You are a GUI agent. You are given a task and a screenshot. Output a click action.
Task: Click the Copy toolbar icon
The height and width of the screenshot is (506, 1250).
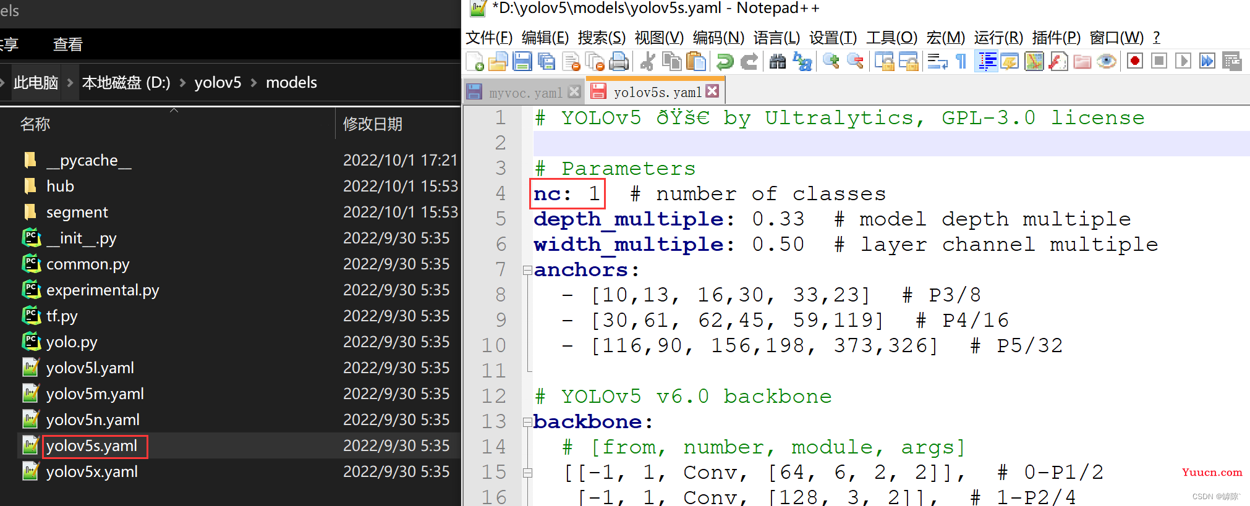tap(671, 61)
